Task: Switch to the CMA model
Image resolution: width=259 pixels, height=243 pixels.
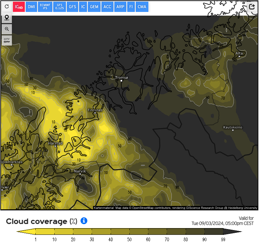Action: tap(142, 7)
